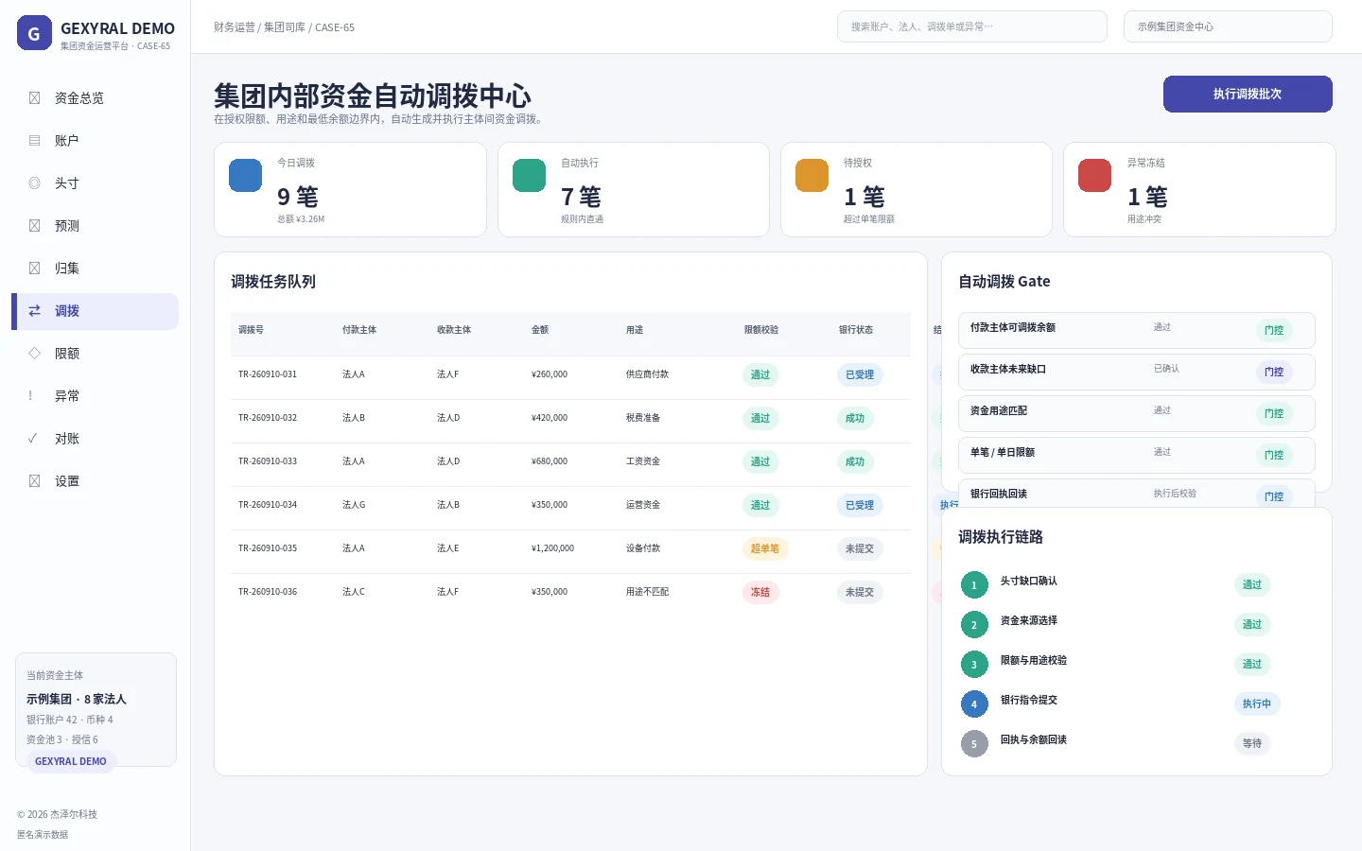This screenshot has height=851, width=1362.
Task: Click the search box for accounts and transfers
Action: point(972,26)
